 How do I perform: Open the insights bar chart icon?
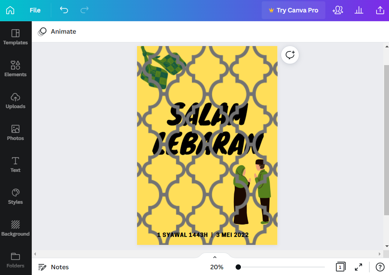coord(359,10)
